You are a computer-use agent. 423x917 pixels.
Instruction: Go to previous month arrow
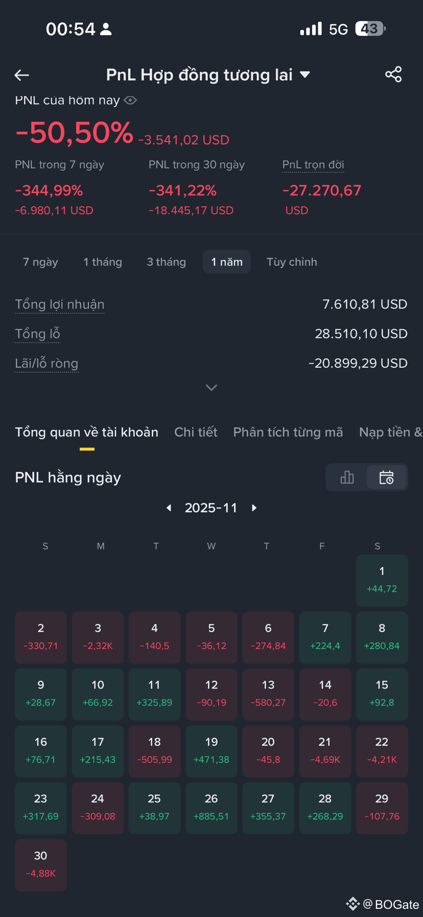pos(169,508)
